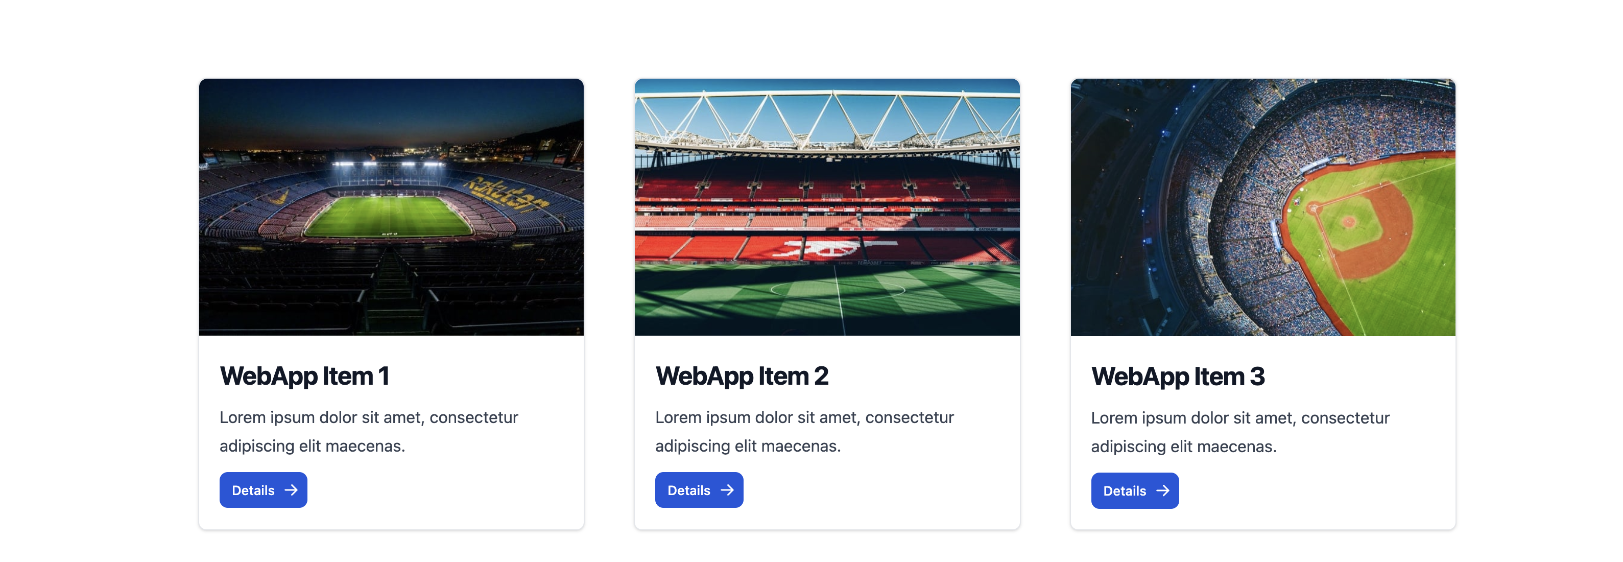Click the "WebApp Item 3" heading

1178,377
